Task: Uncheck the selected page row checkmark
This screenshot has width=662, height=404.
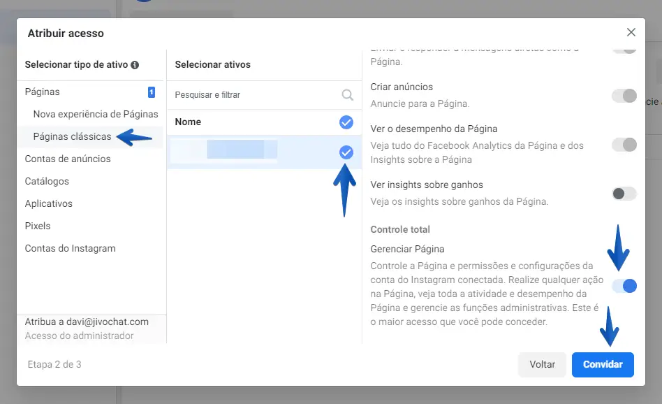Action: coord(346,152)
